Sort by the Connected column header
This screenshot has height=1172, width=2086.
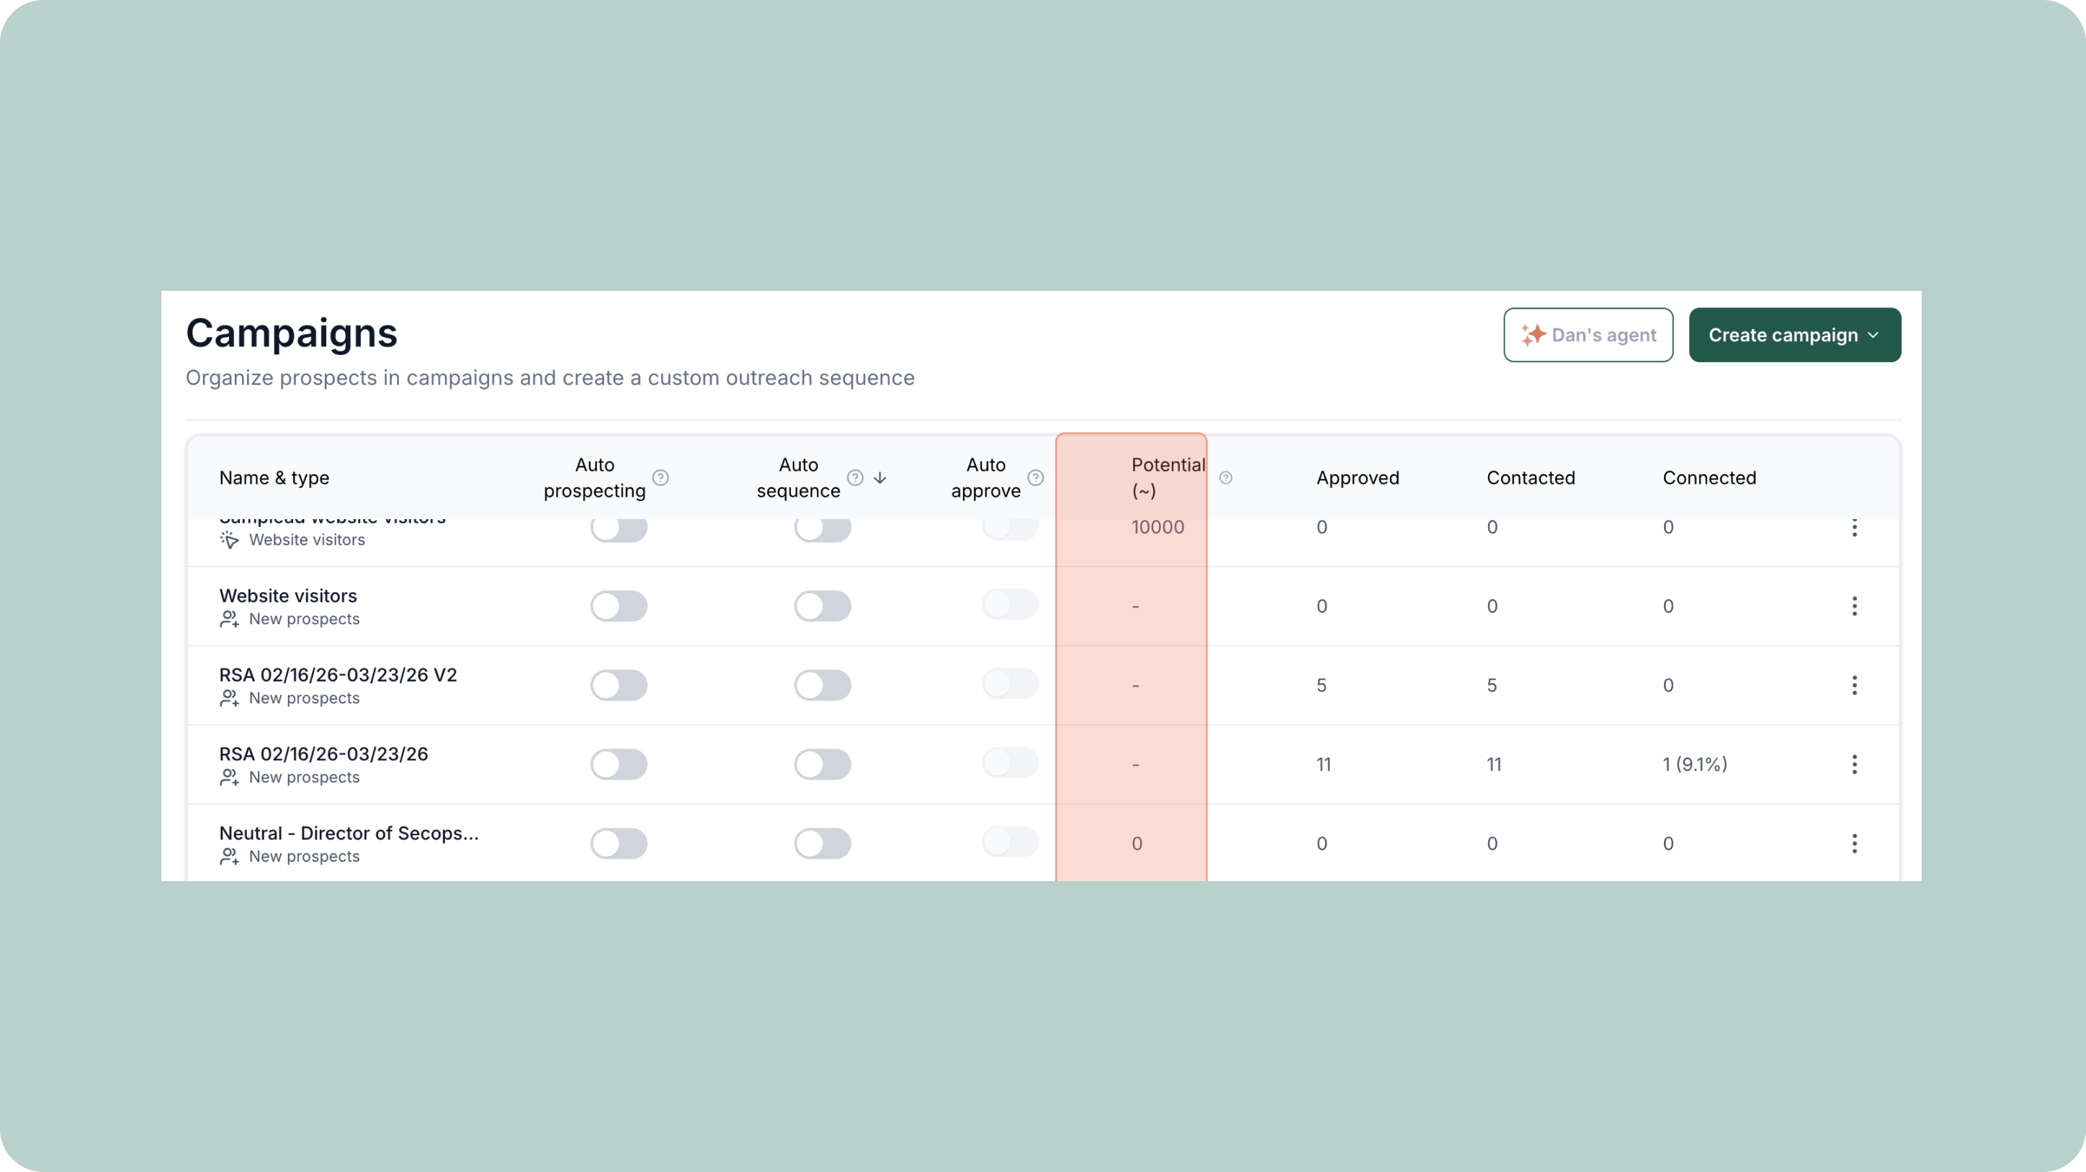tap(1709, 477)
